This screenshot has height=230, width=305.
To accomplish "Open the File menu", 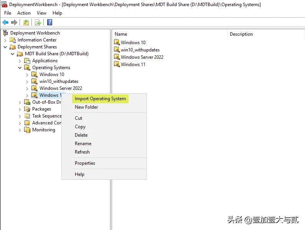I will click(8, 13).
